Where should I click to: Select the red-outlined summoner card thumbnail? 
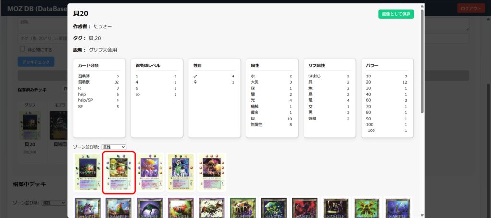(x=119, y=172)
